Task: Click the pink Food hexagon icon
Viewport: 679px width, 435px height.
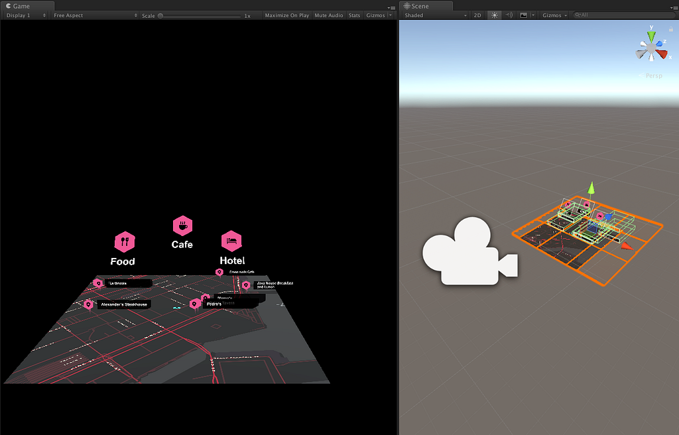Action: click(x=125, y=242)
